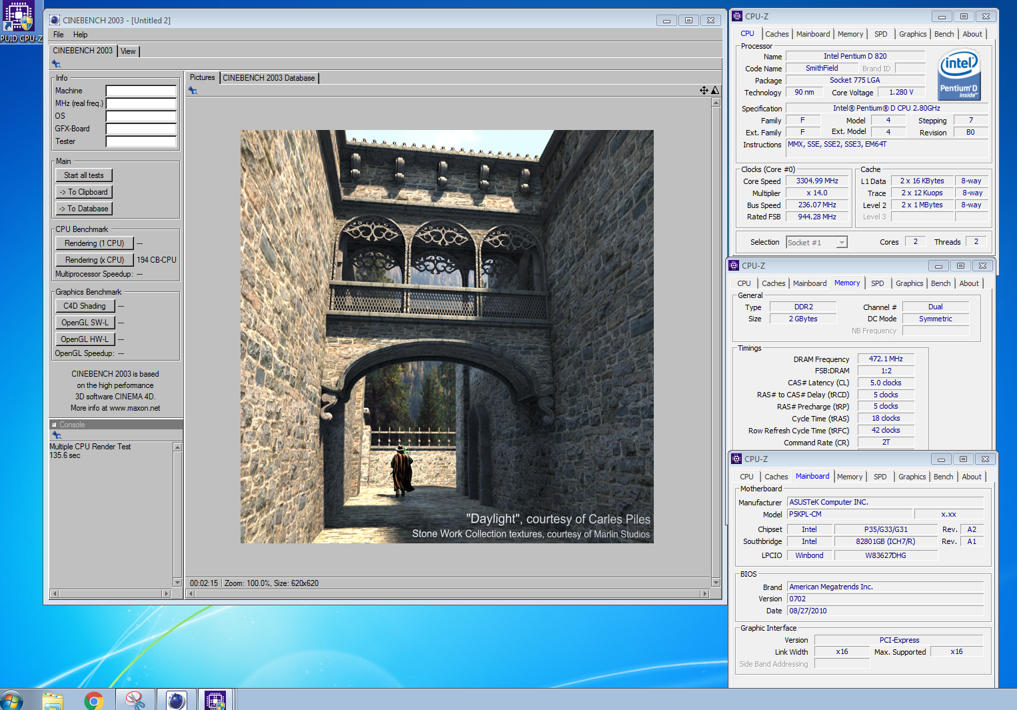
Task: Open Windows Explorer from the taskbar
Action: click(x=53, y=701)
